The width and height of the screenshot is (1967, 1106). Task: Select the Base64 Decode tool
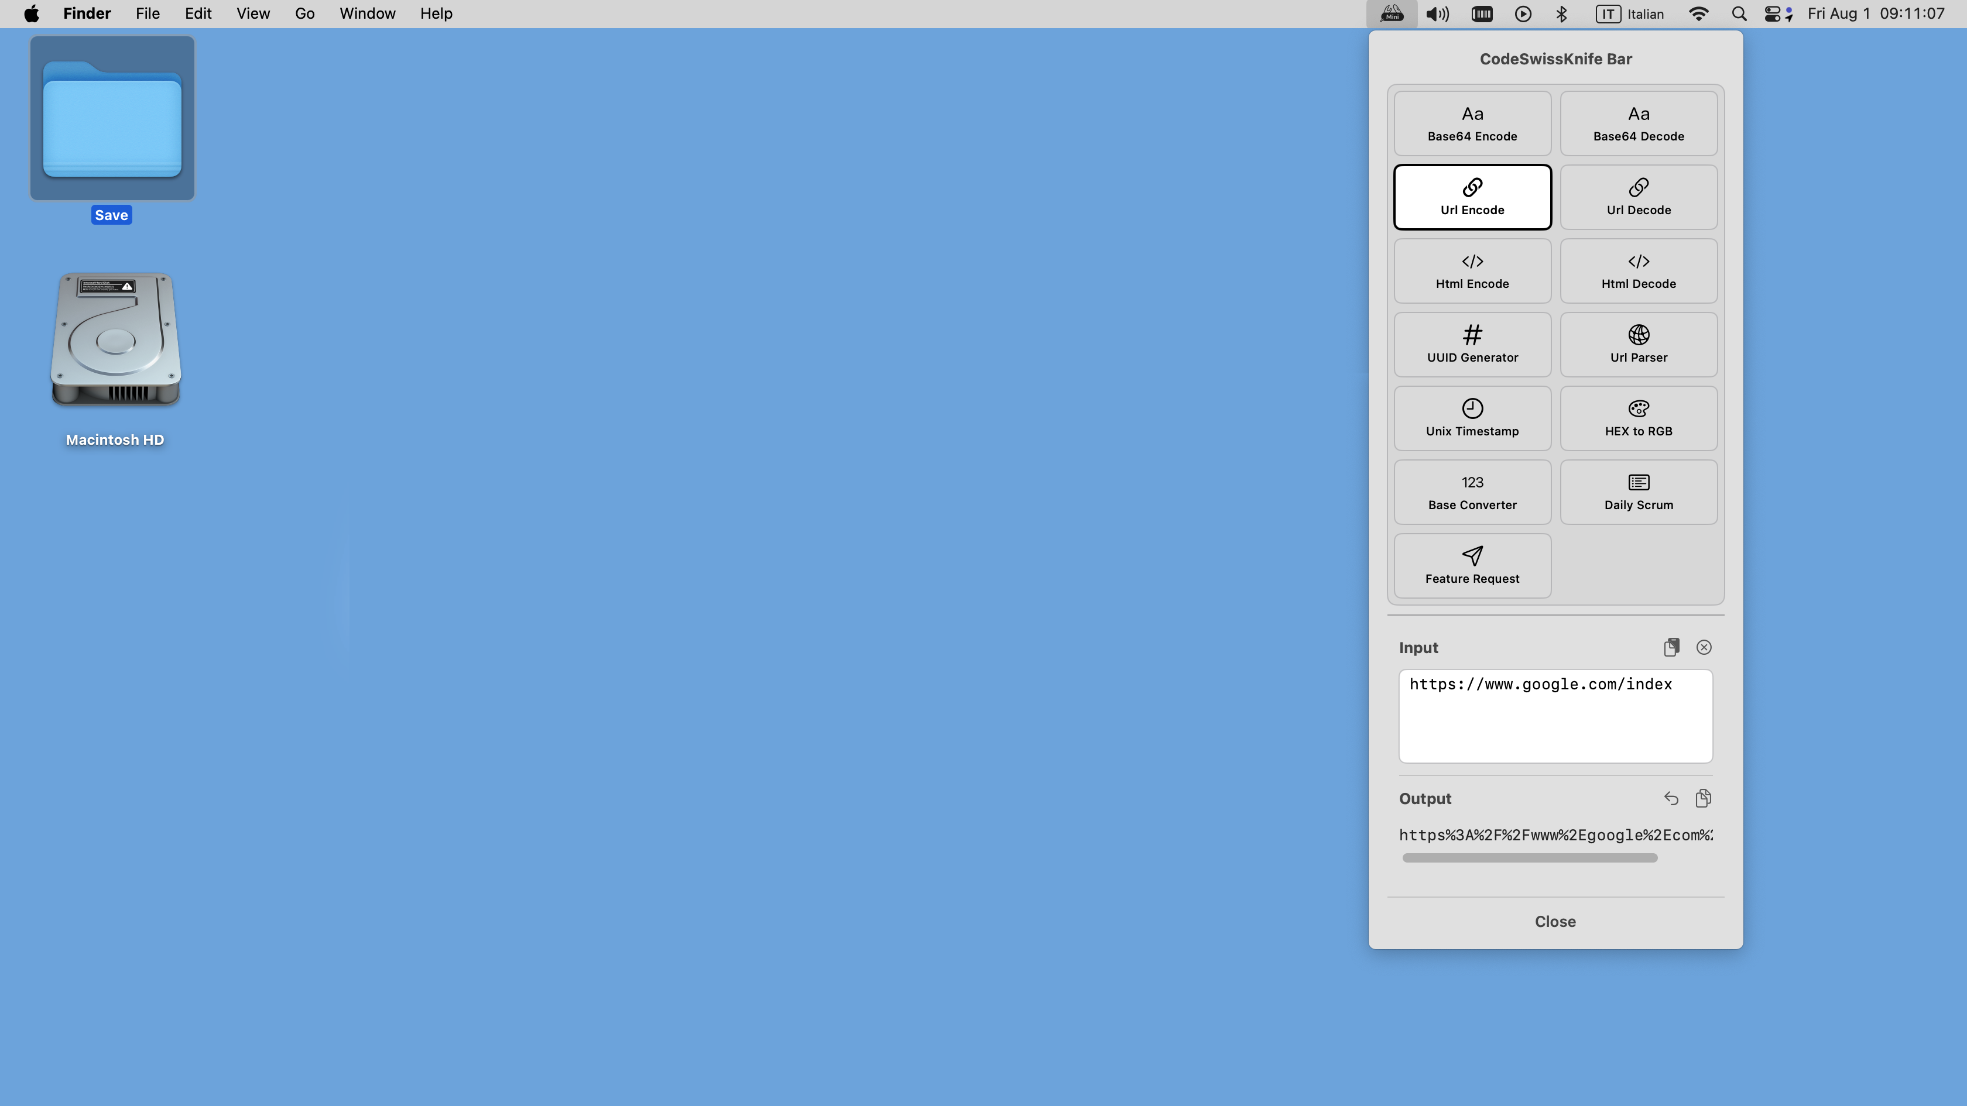click(1639, 123)
